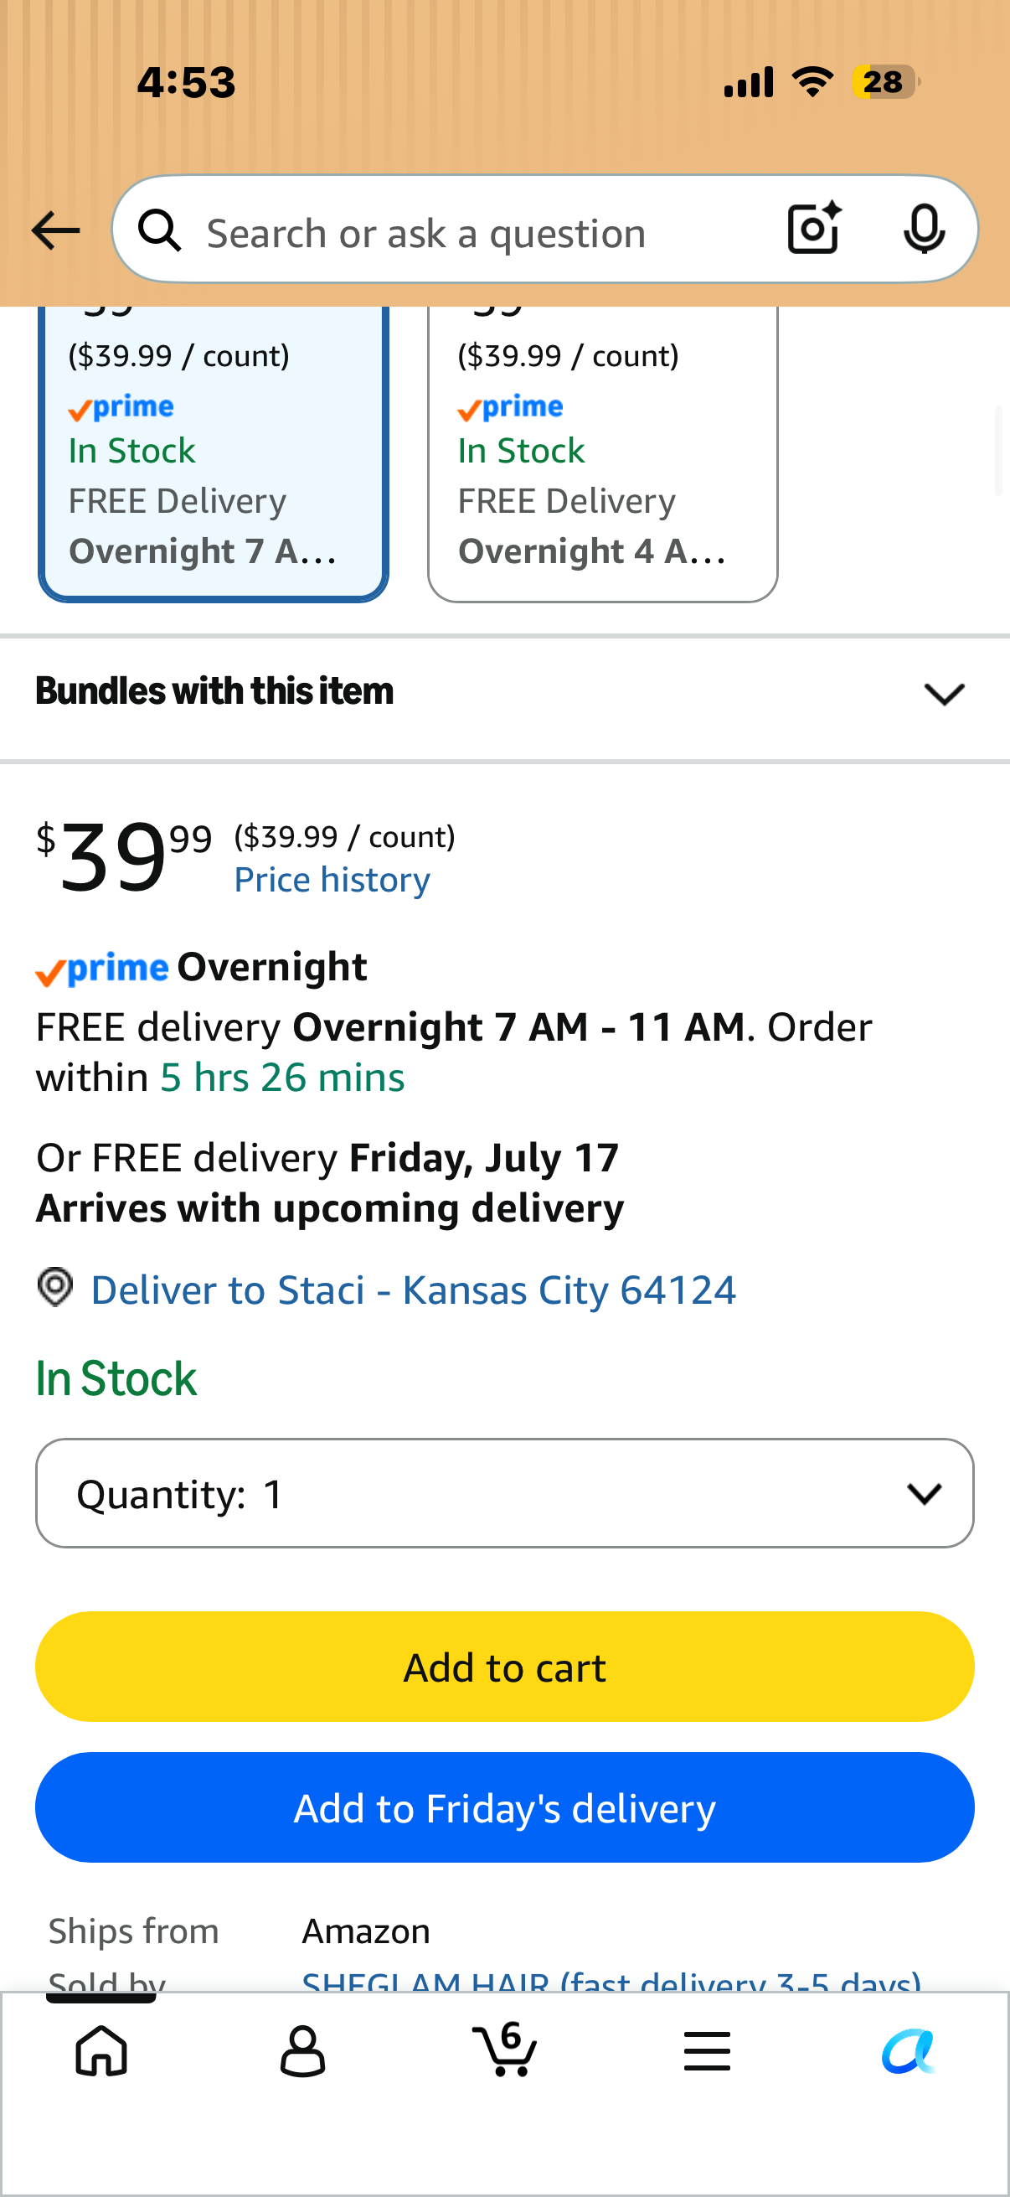Screen dimensions: 1010x2197
Task: Click Add to cart button
Action: [504, 1667]
